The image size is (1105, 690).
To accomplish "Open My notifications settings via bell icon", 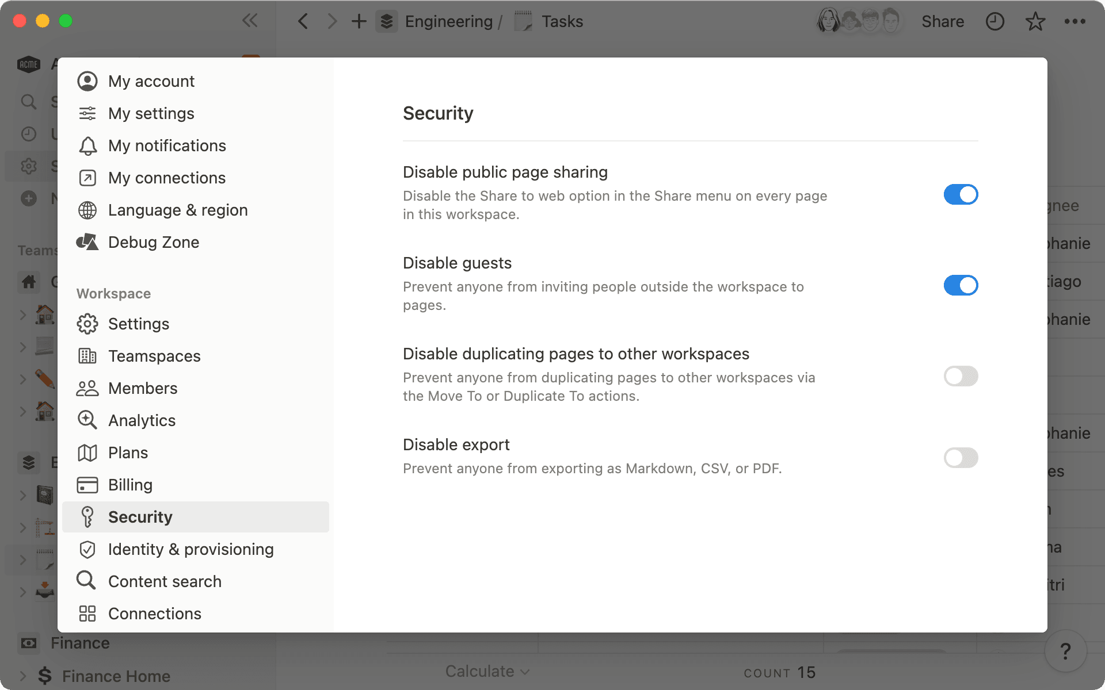I will [x=87, y=145].
